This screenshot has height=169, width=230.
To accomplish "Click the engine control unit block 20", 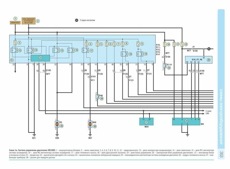I will pyautogui.click(x=198, y=59).
